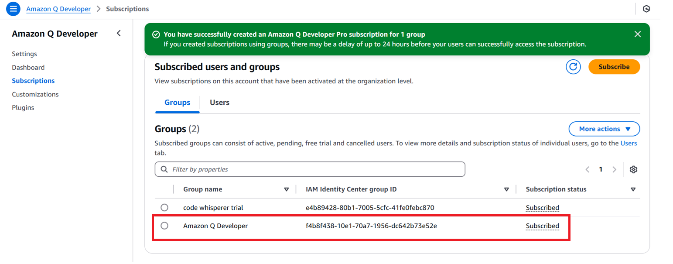Refresh the subscribed users and groups list
The image size is (673, 264).
pyautogui.click(x=574, y=66)
